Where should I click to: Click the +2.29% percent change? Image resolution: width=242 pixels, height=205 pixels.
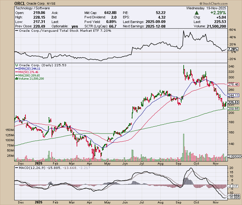(218, 13)
